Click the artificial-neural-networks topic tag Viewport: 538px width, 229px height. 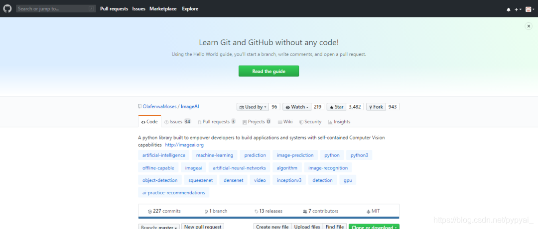[x=239, y=168]
